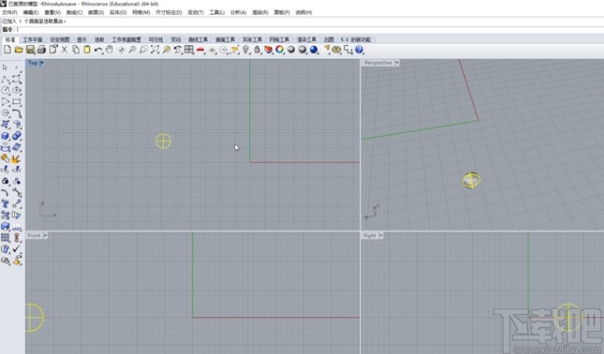Click the Cut scissors icon
Viewport: 604px width, 354px height.
(x=64, y=50)
